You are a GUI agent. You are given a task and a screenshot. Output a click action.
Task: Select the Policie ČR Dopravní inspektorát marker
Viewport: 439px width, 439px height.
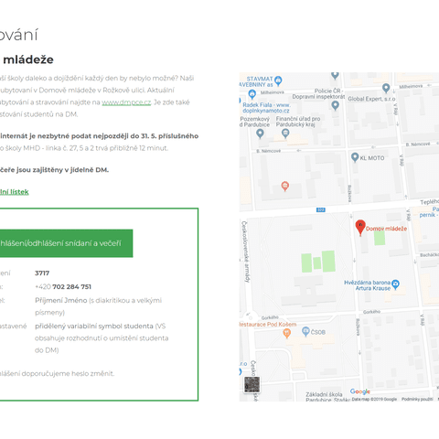[x=335, y=106]
